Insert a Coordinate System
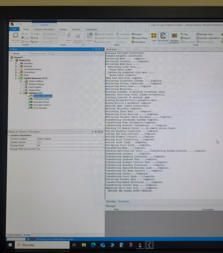The image size is (223, 253). (105, 38)
